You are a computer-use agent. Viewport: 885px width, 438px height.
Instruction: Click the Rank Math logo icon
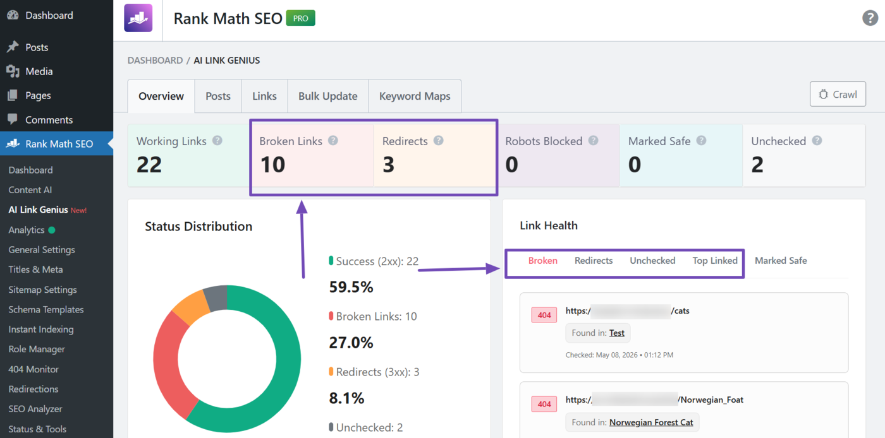(138, 18)
